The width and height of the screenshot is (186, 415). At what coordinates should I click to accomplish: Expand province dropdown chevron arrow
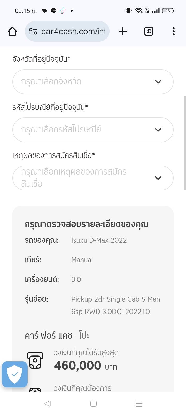point(158,82)
